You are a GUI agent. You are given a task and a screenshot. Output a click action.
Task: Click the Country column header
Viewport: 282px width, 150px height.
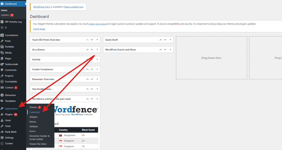point(63,130)
